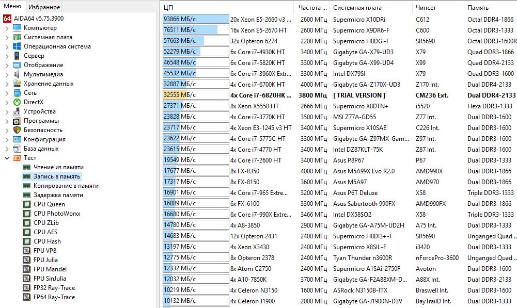Click the Компьютер monitor icon

click(17, 28)
